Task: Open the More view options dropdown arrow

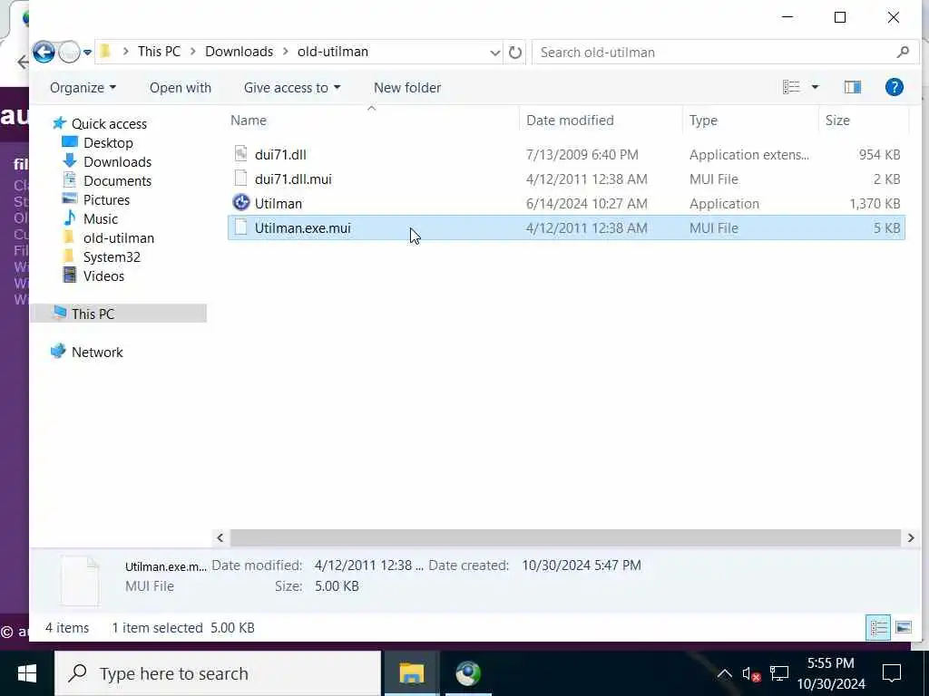Action: pos(815,88)
